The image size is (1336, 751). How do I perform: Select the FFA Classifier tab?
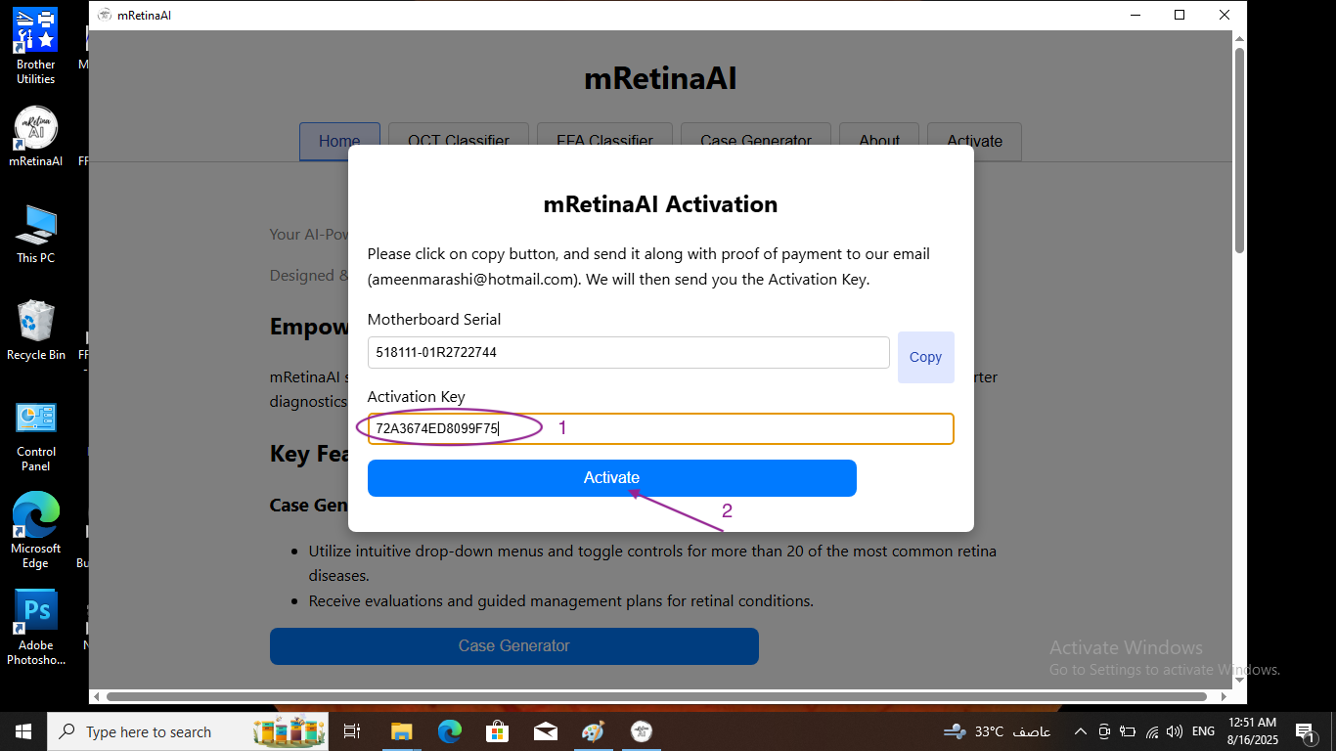tap(604, 142)
